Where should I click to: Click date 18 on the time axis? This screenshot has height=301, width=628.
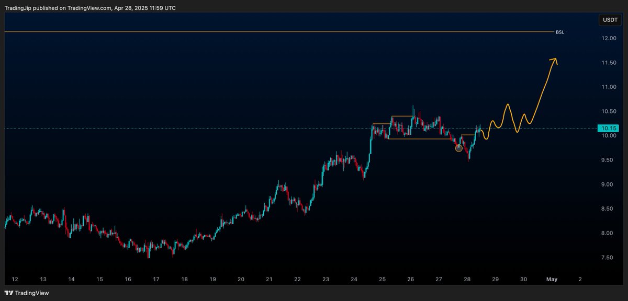(184, 280)
